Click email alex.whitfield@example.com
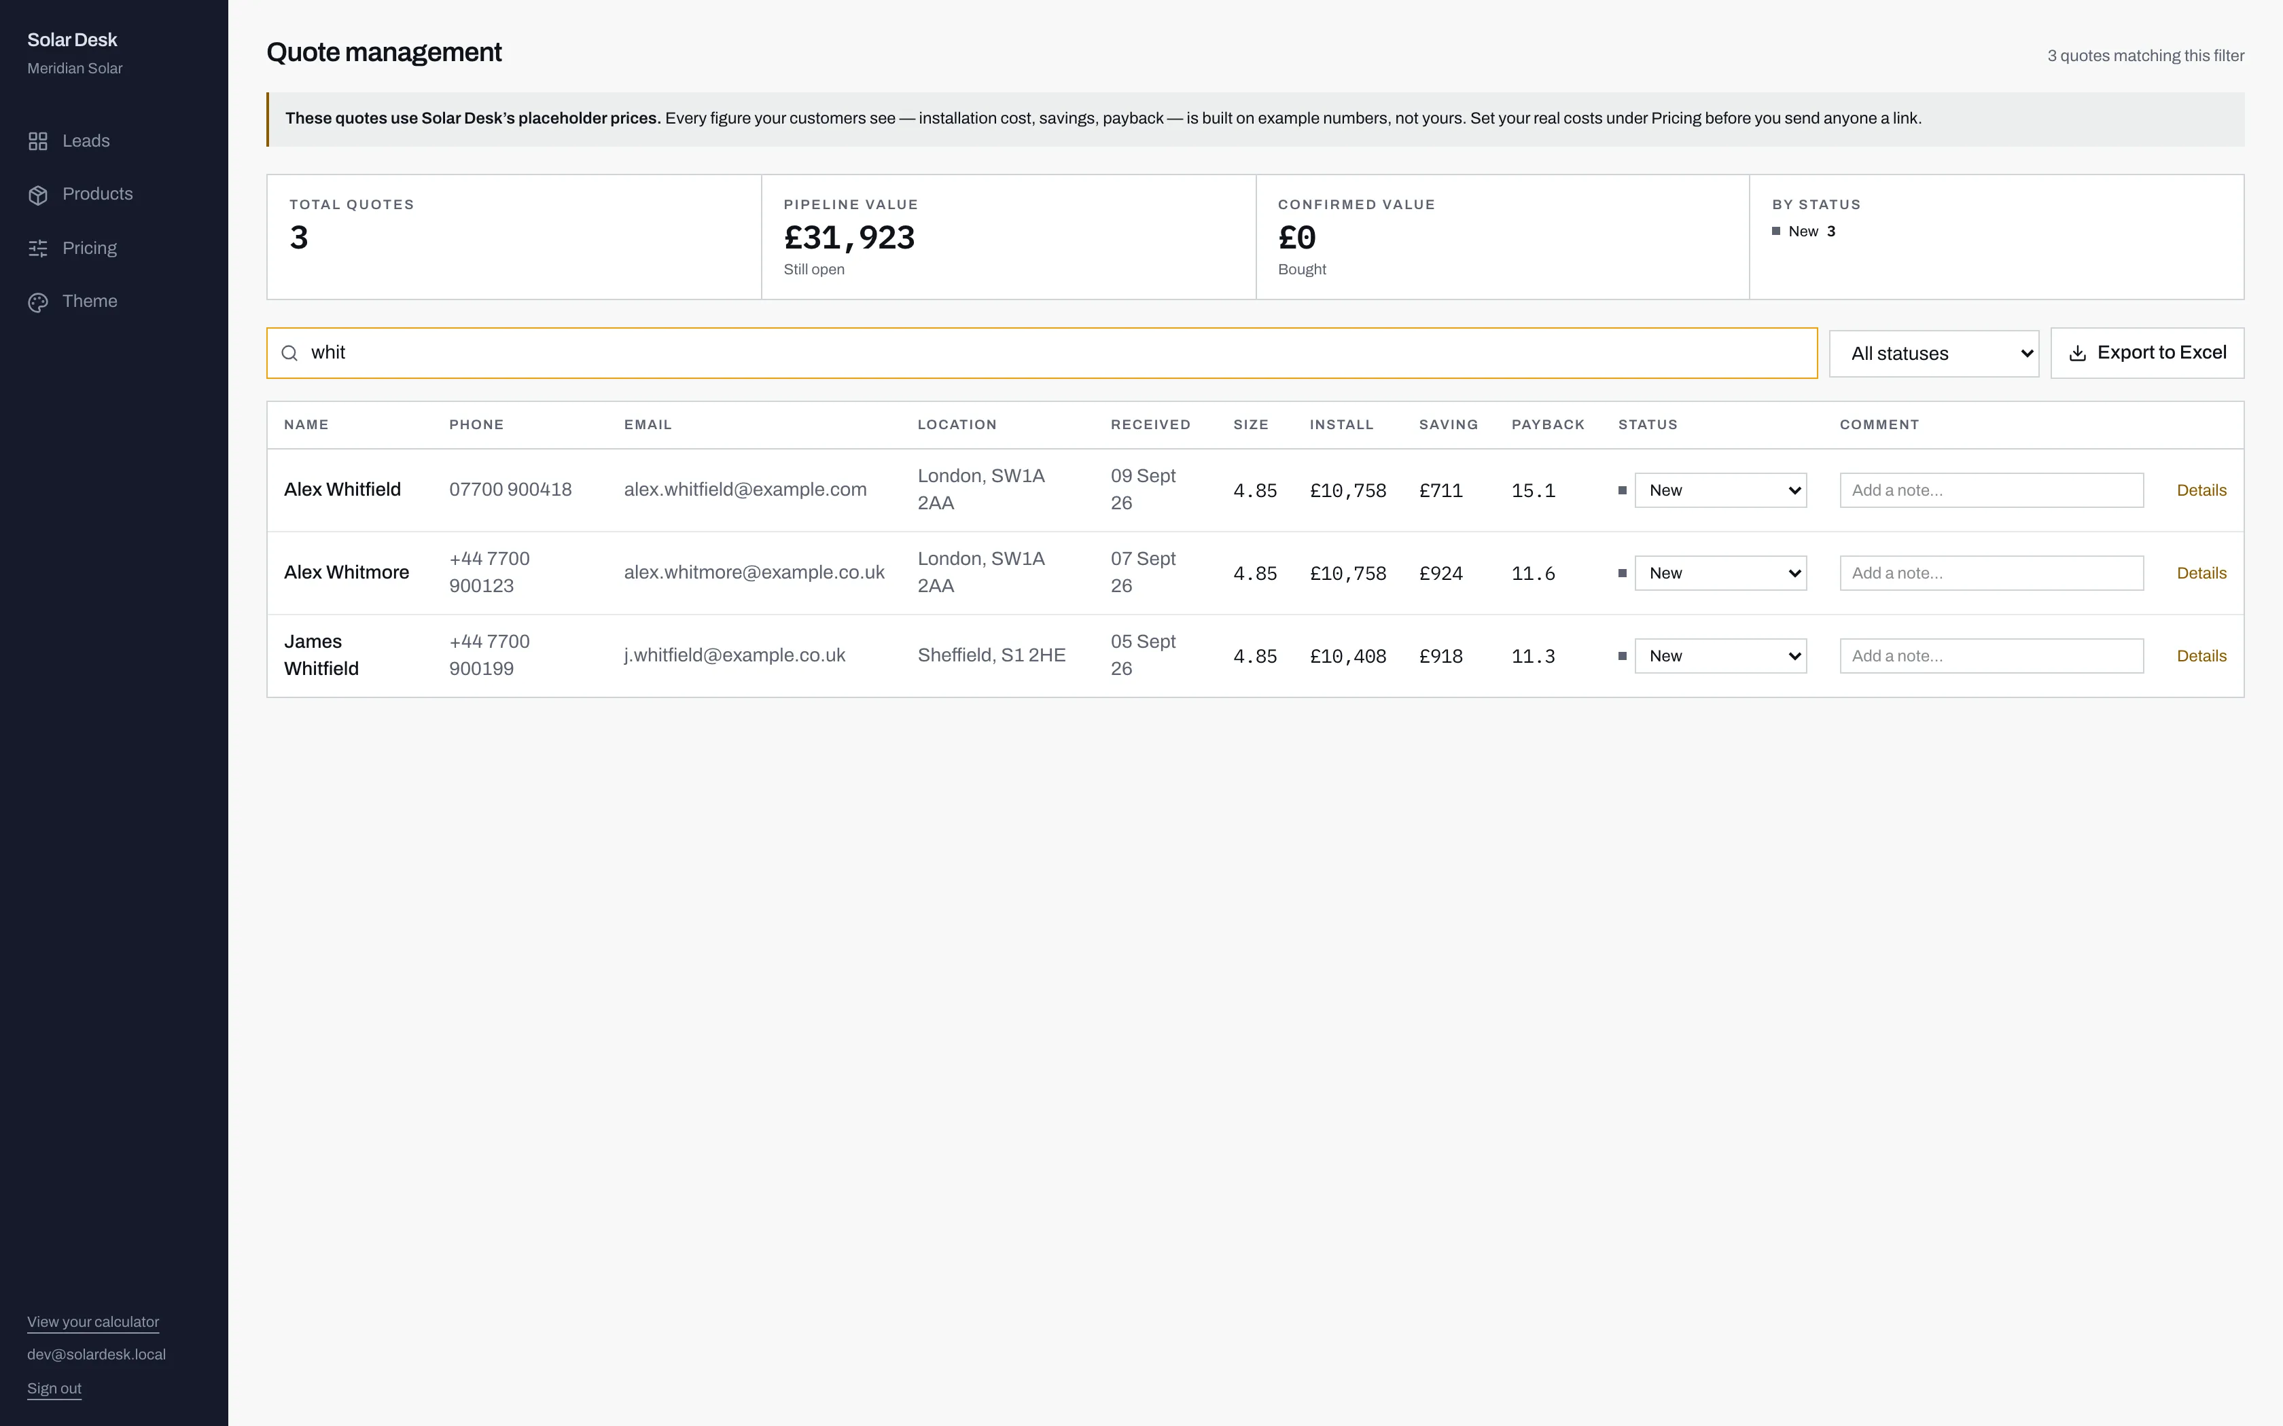This screenshot has width=2283, height=1426. pyautogui.click(x=745, y=490)
